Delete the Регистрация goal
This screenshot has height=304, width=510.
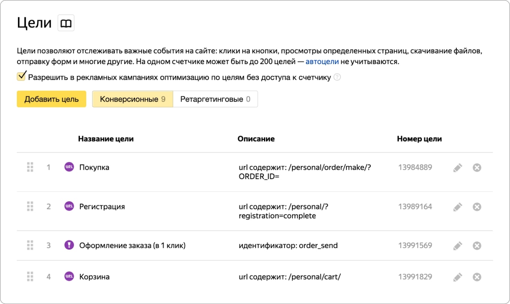[477, 207]
